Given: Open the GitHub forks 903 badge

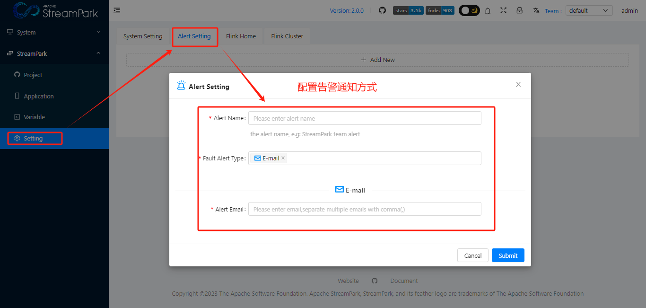Looking at the screenshot, I should (x=440, y=10).
